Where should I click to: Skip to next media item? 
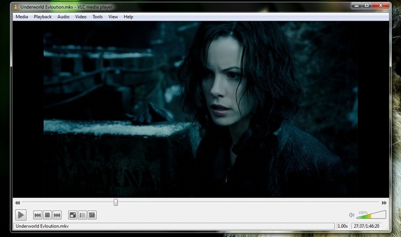[x=57, y=215]
